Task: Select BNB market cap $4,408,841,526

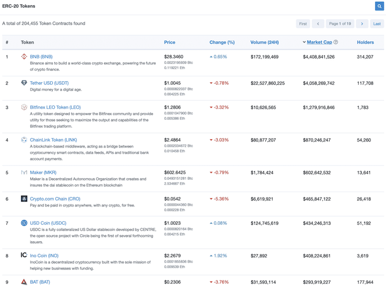Action: click(x=319, y=57)
